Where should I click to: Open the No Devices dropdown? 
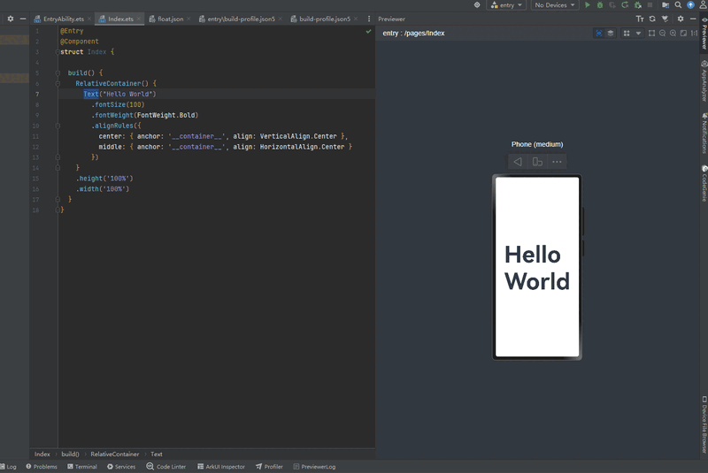point(555,5)
